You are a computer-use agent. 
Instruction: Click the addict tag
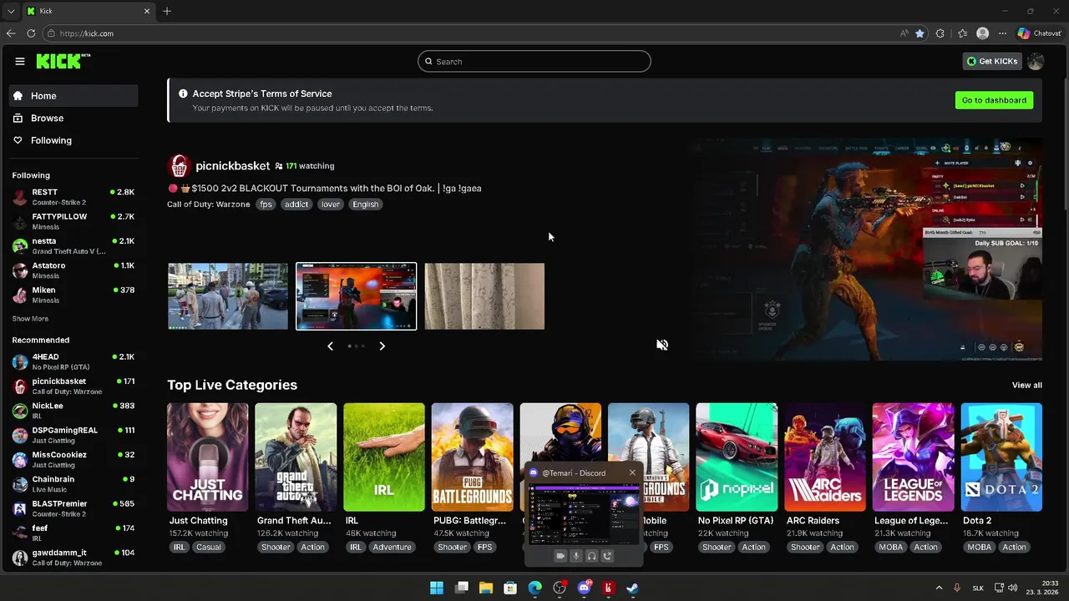click(x=296, y=205)
